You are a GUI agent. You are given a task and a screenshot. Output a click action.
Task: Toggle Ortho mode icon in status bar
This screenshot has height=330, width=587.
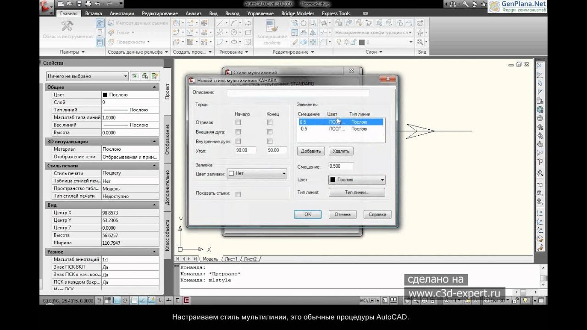[x=116, y=300]
